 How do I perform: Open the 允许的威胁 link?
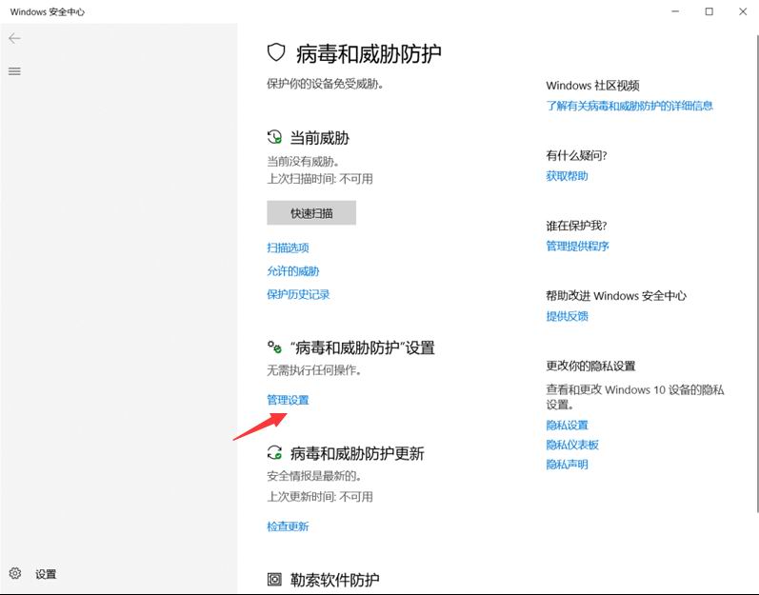[292, 271]
